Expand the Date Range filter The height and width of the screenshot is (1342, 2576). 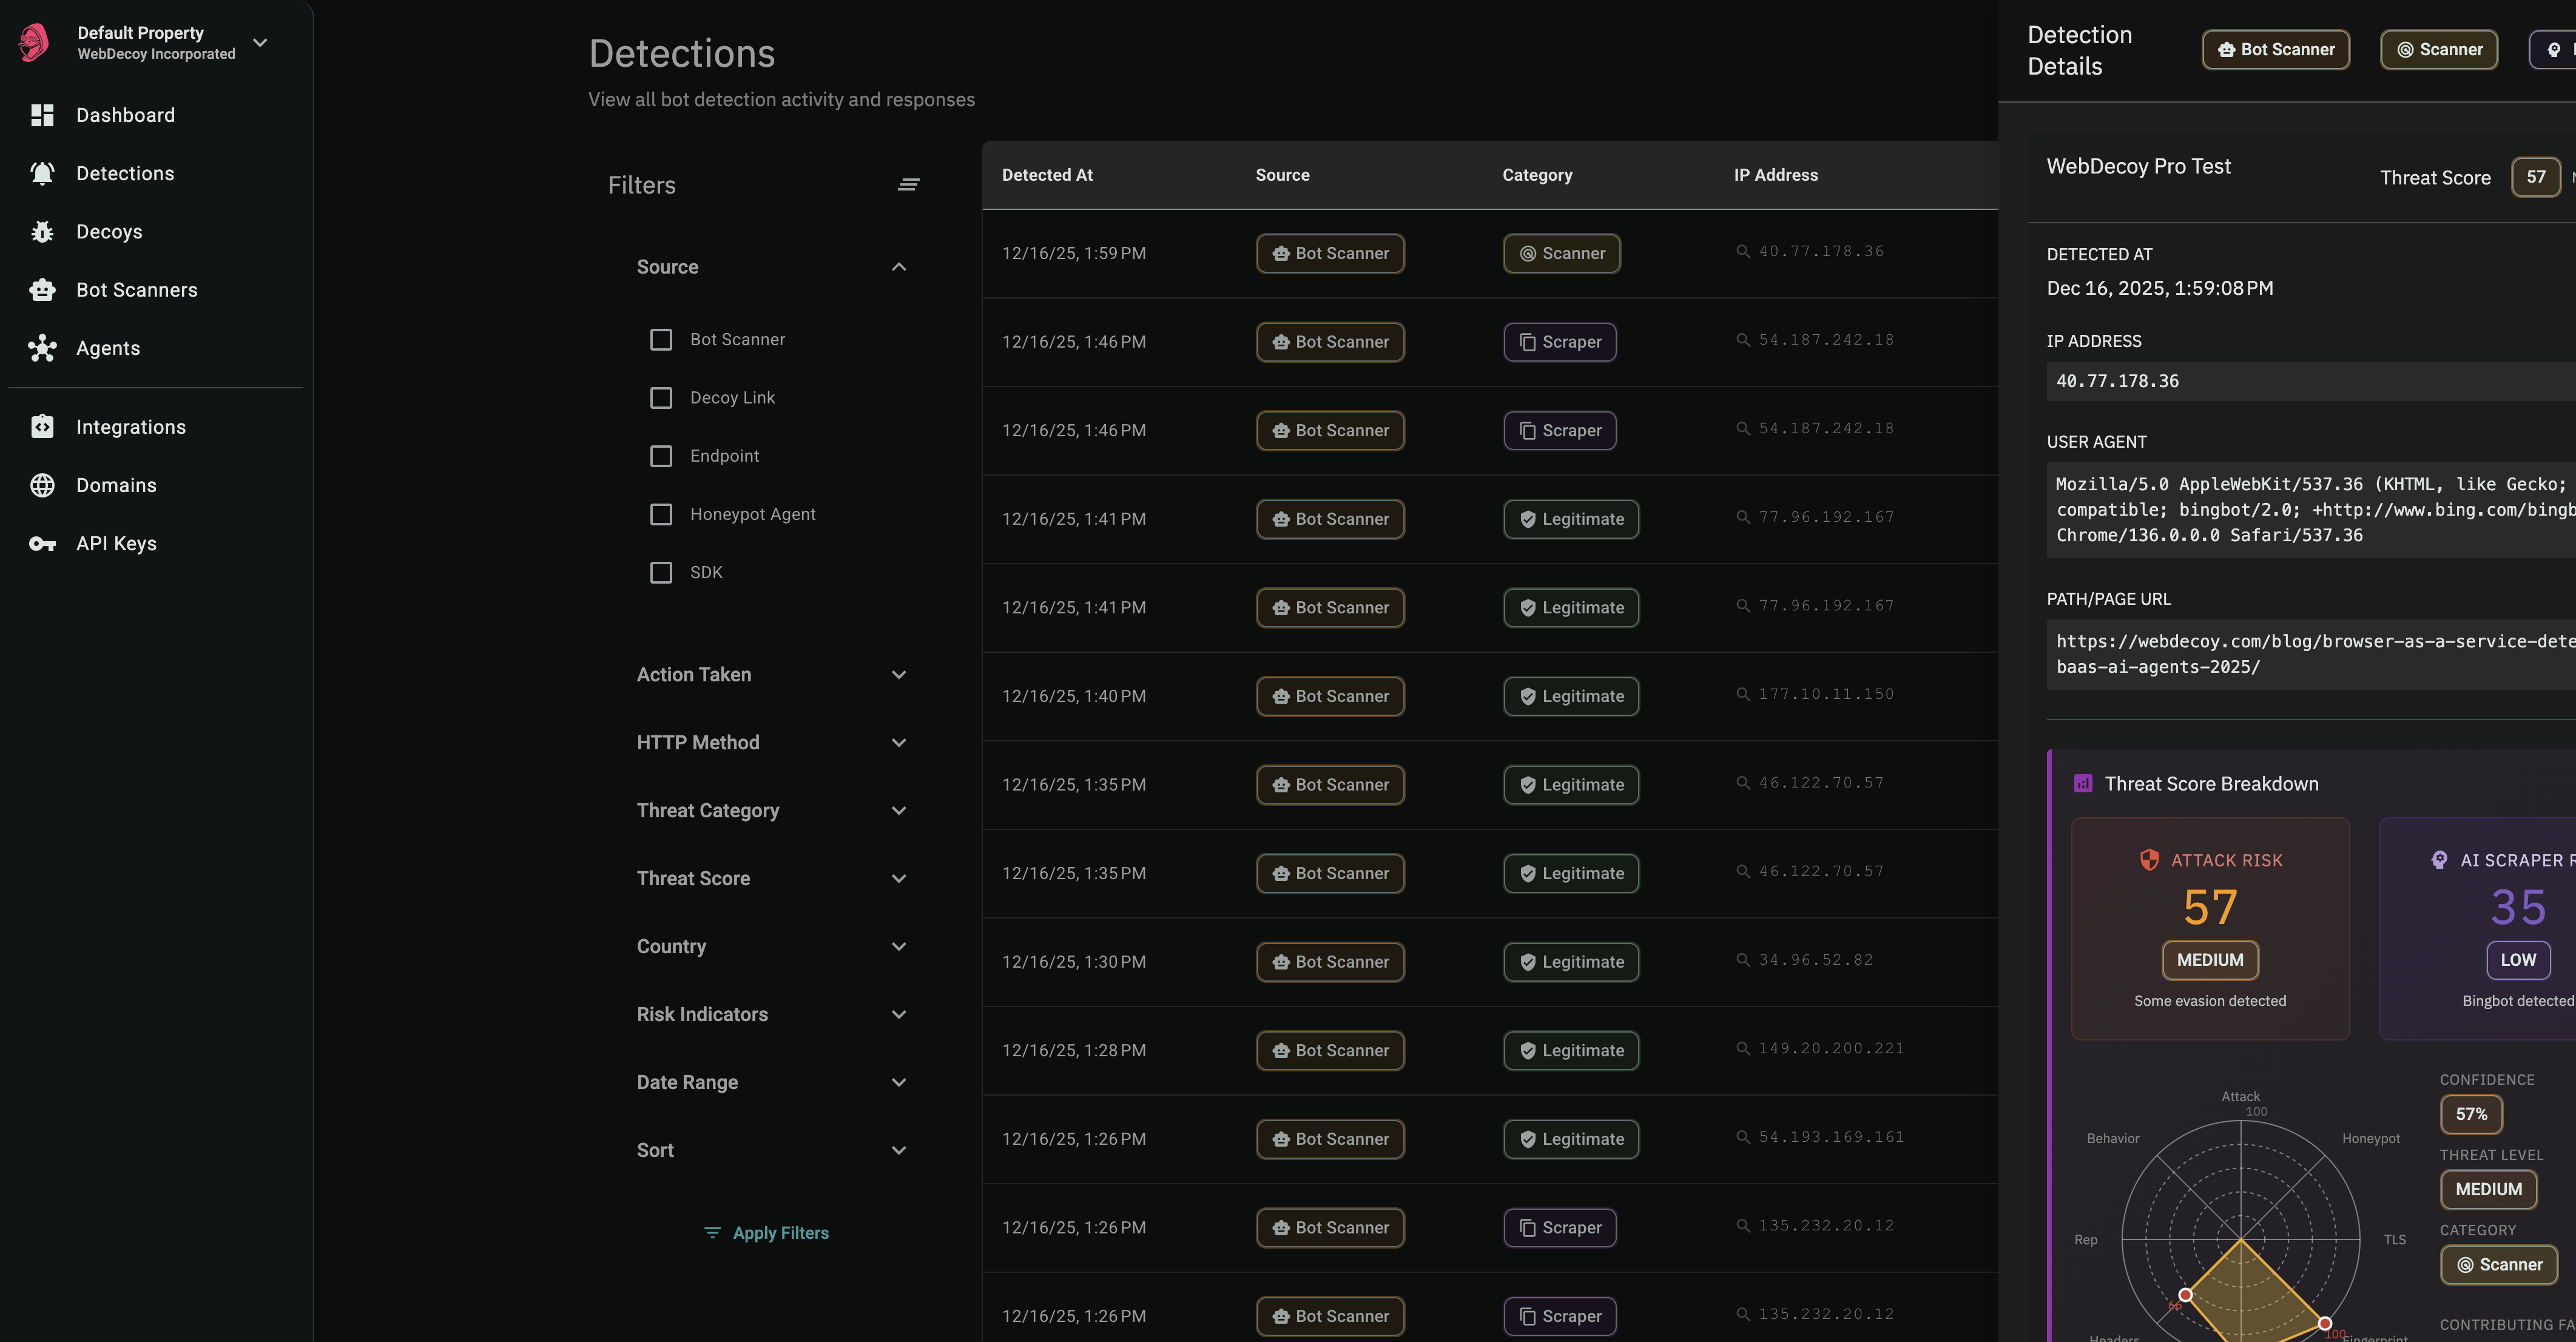pos(898,1083)
